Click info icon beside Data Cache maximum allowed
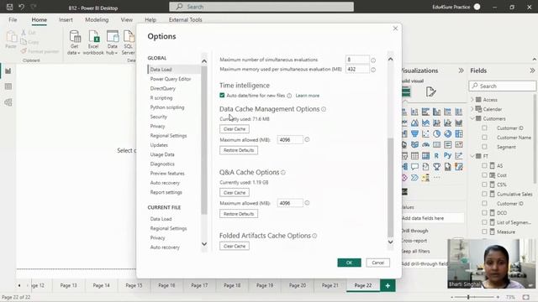 307,140
